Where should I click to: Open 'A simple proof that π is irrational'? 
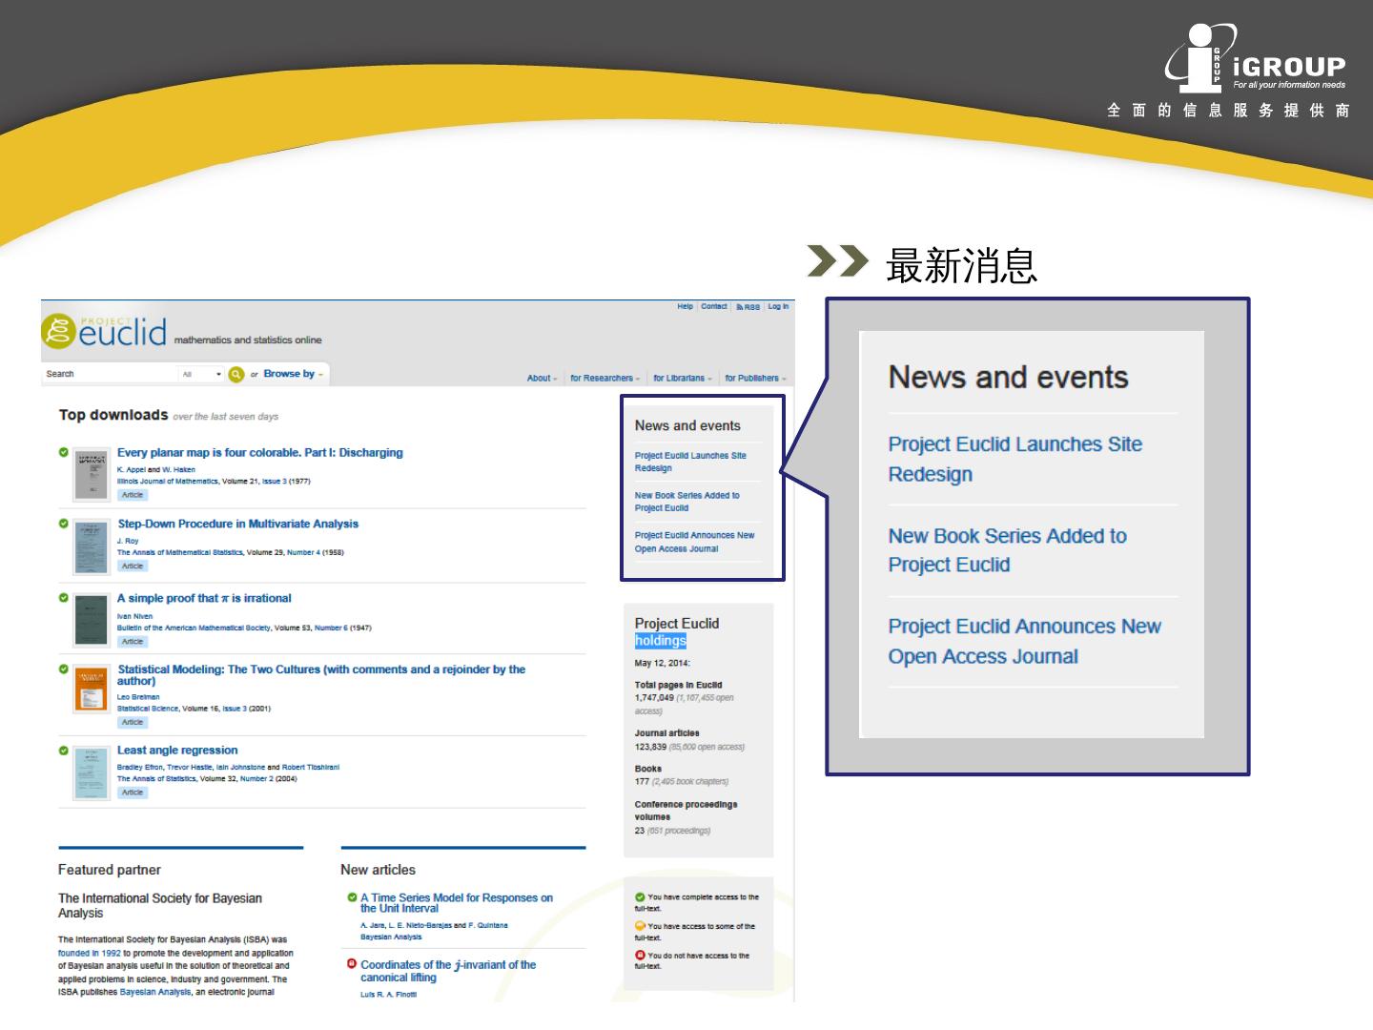coord(204,598)
